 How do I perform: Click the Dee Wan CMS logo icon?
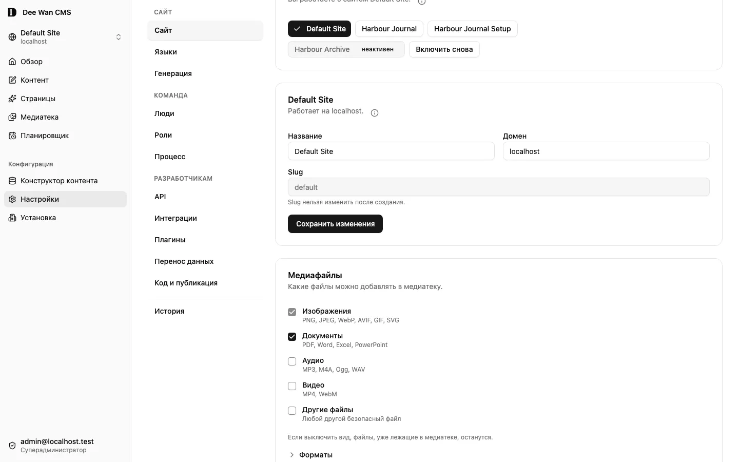pyautogui.click(x=12, y=12)
